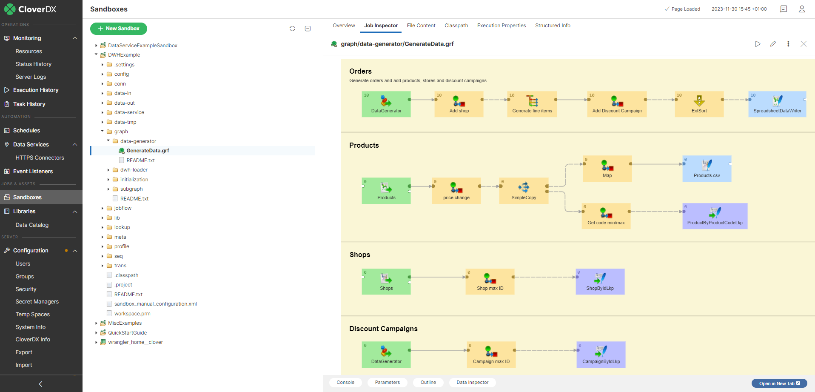Collapse the DWHExample sandbox
This screenshot has width=815, height=392.
coord(96,55)
